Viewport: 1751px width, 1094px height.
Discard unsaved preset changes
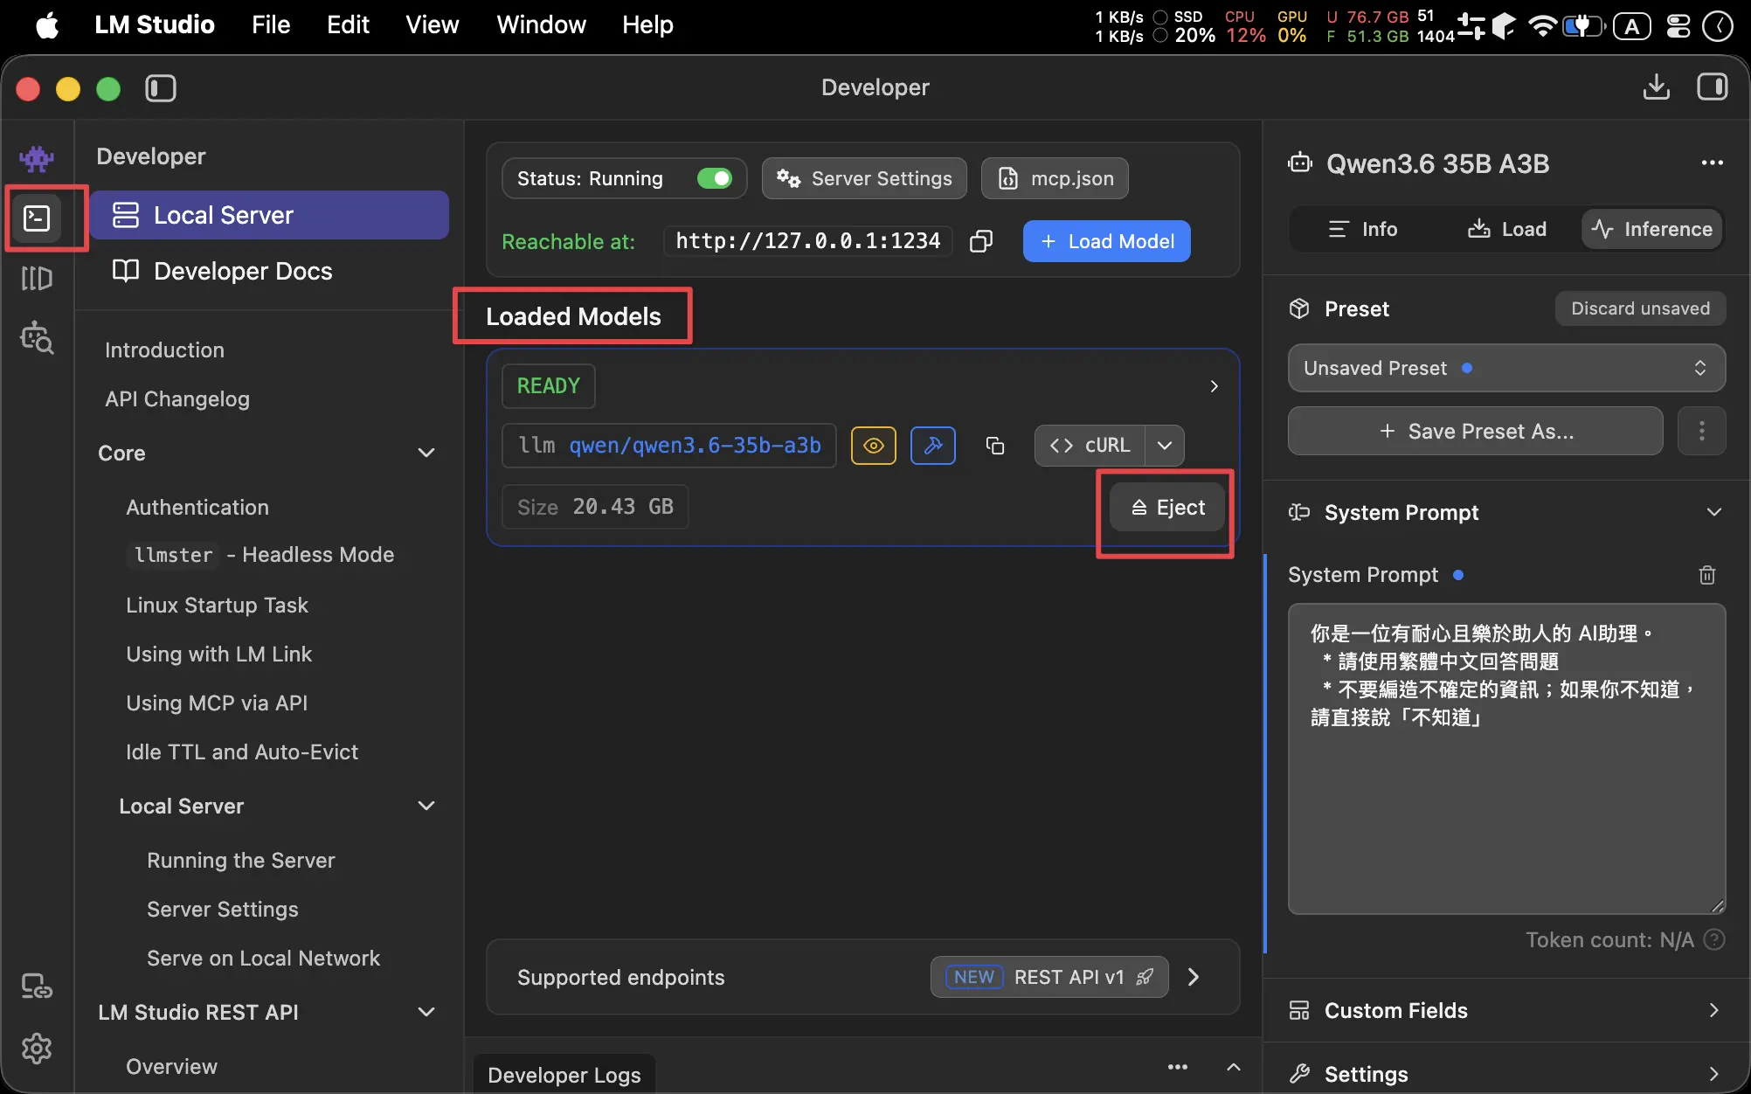pyautogui.click(x=1640, y=308)
